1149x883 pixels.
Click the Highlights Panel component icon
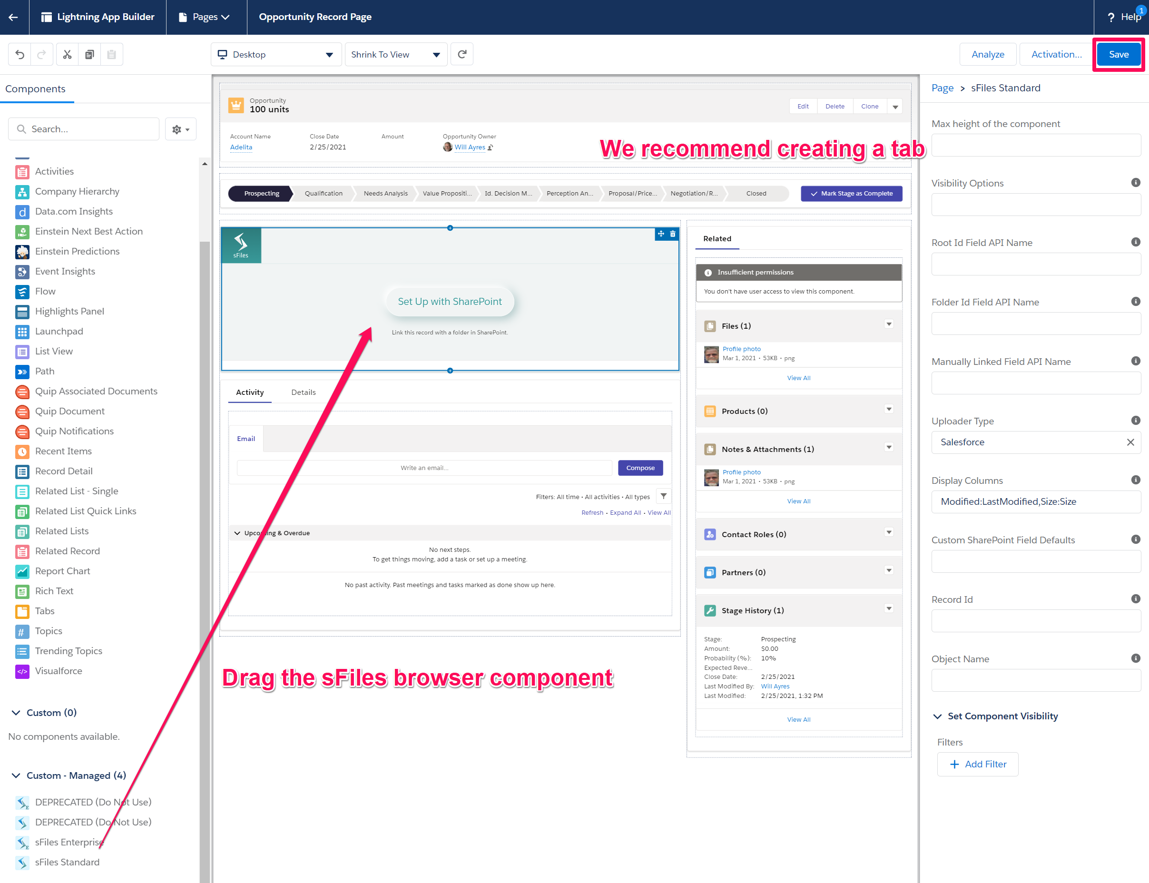[x=22, y=312]
